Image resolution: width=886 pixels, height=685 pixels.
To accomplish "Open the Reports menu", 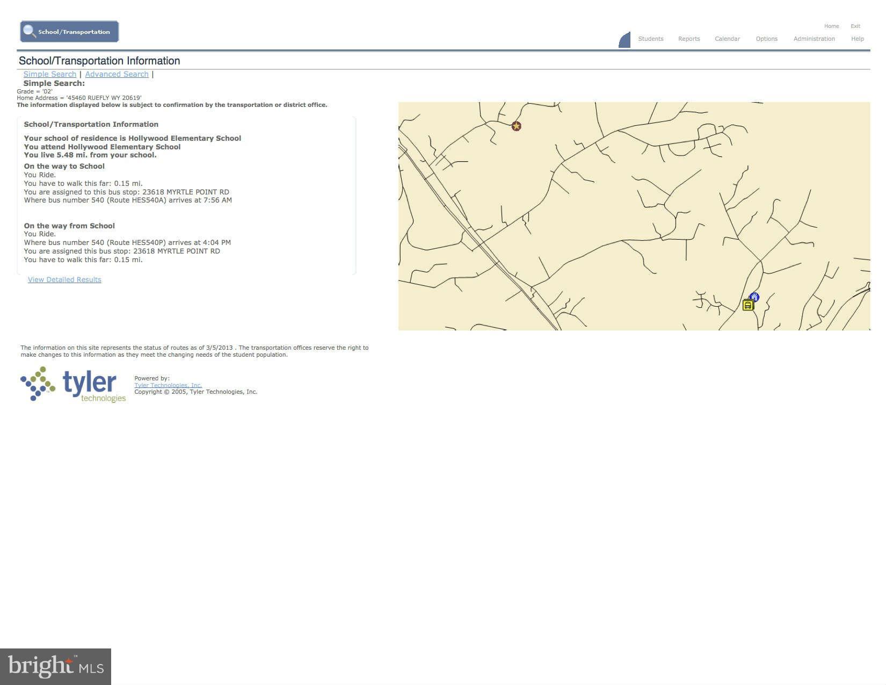I will 689,39.
